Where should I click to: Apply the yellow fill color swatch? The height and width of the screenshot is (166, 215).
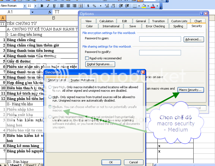(144, 6)
